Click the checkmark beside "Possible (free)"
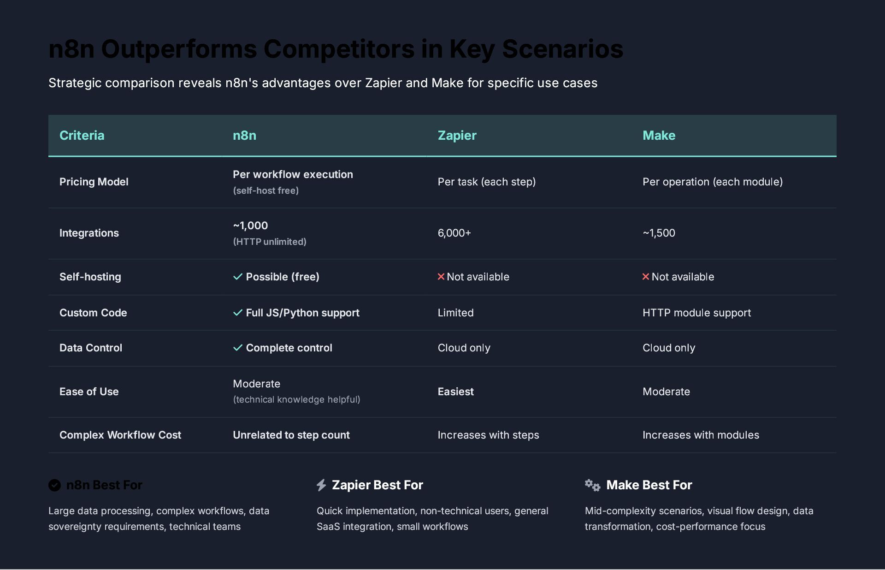This screenshot has height=570, width=885. click(x=238, y=277)
